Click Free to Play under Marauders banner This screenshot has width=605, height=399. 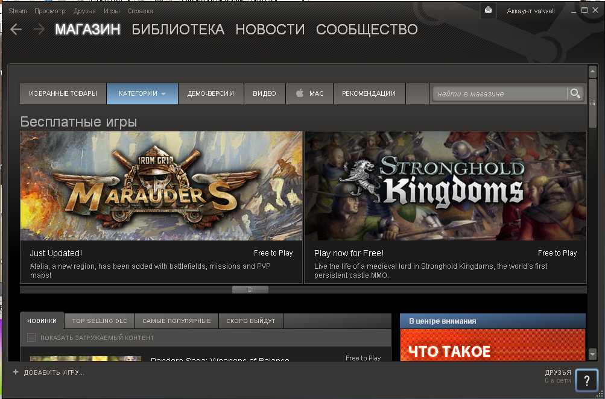click(x=273, y=253)
